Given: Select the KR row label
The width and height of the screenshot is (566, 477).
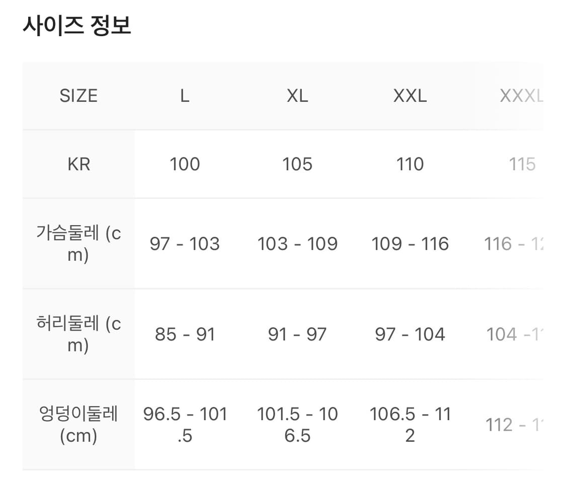Looking at the screenshot, I should 78,164.
